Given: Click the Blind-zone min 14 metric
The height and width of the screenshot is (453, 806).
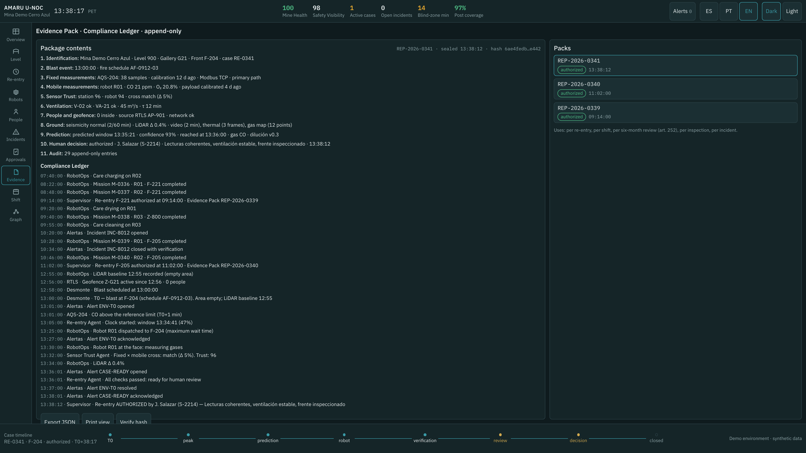Looking at the screenshot, I should [433, 11].
